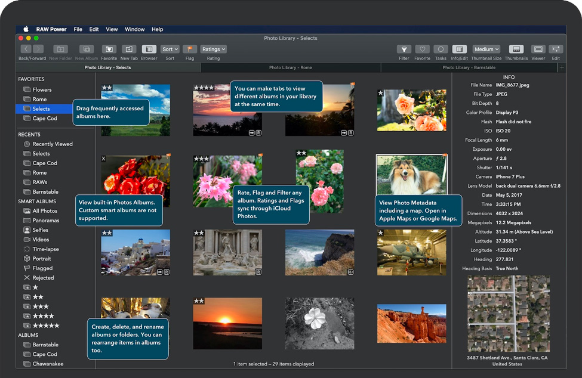Open the Medium thumbnail size dropdown
Viewport: 582px width, 378px height.
486,49
